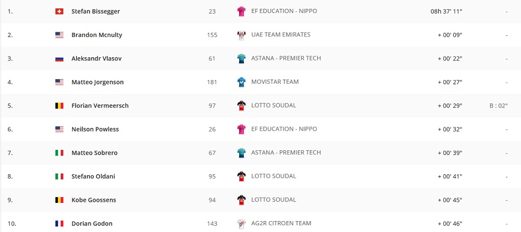Open the UAE Team Emirates team name
Screen dimensions: 521x232
click(x=280, y=35)
